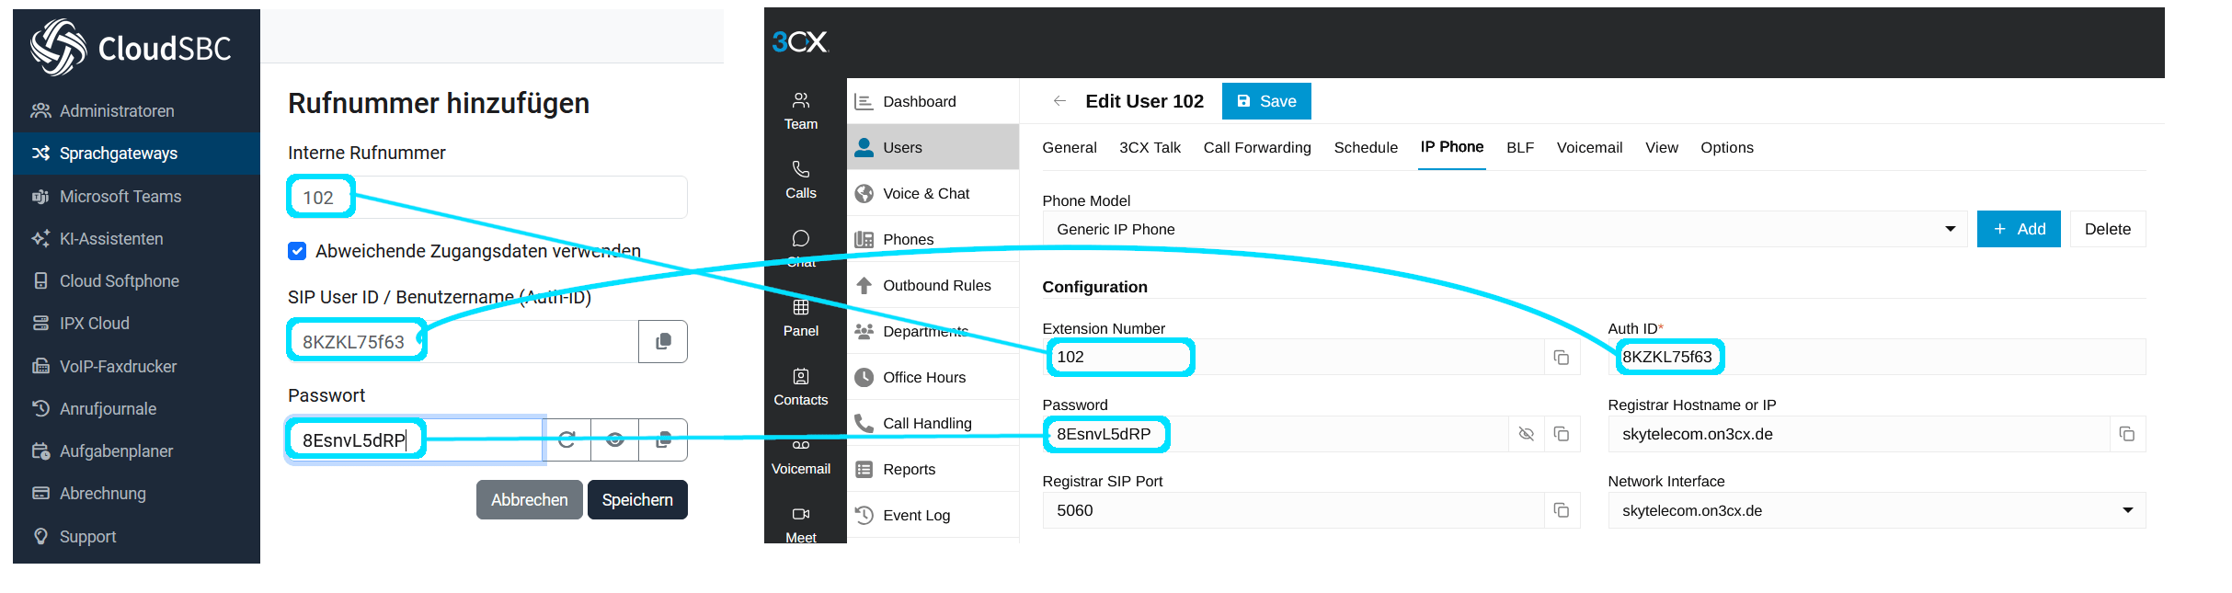This screenshot has width=2232, height=593.
Task: Save the Edit User 102 changes
Action: [x=1266, y=101]
